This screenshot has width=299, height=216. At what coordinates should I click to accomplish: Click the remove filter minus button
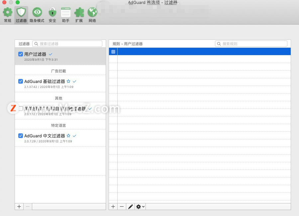tap(28, 206)
